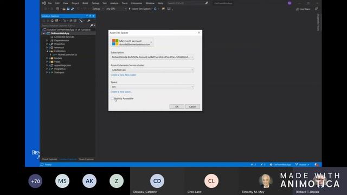Image resolution: width=347 pixels, height=195 pixels.
Task: Switch to the Cloud Explorer tab
Action: (x=49, y=159)
